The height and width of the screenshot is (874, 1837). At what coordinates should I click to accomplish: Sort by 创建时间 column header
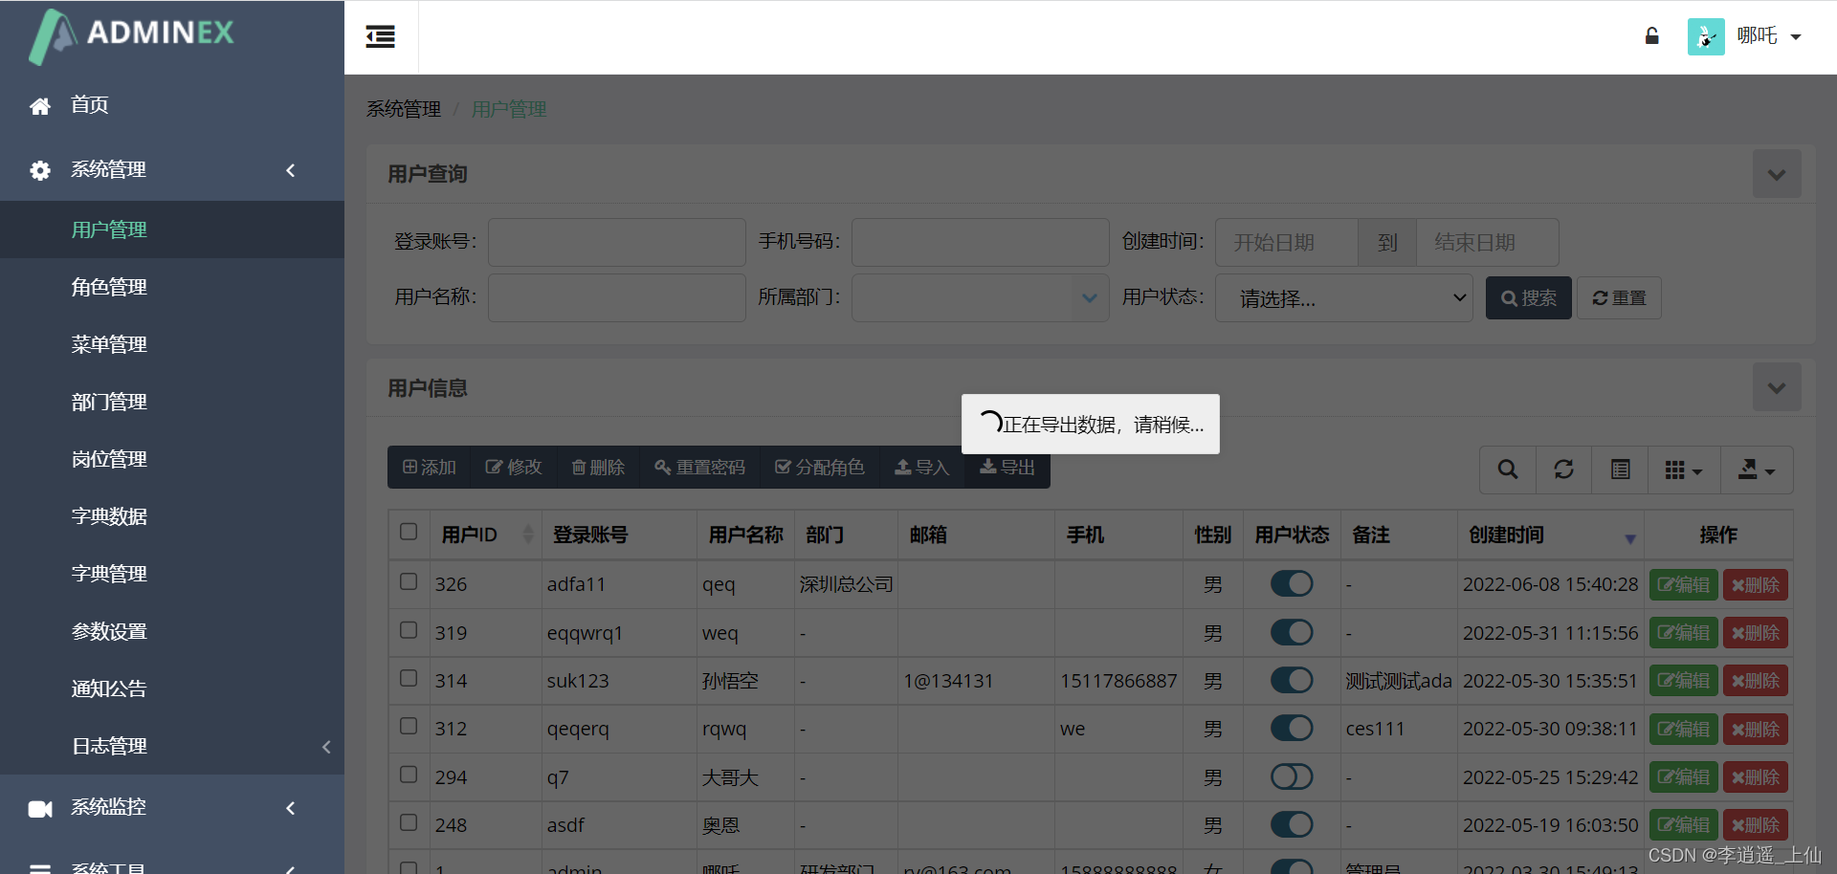coord(1551,535)
